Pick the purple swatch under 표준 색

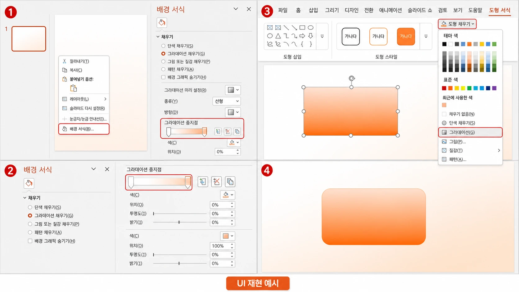(494, 88)
